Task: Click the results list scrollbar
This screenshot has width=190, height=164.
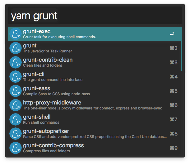Action: click(182, 56)
